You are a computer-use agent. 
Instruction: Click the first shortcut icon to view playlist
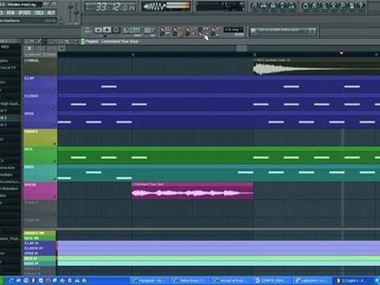(x=254, y=6)
